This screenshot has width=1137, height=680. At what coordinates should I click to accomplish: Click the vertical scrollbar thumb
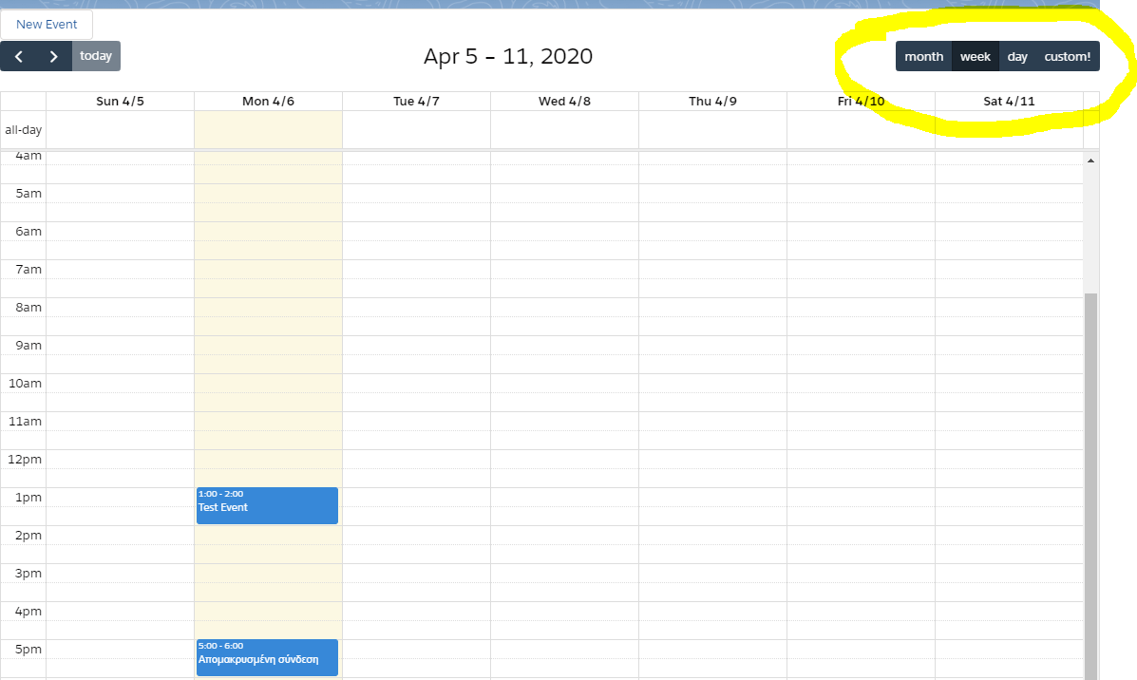1090,485
